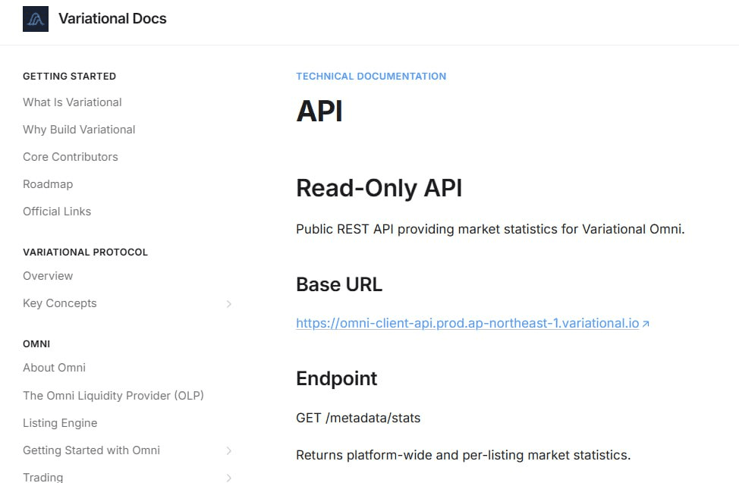Open the What Is Variational page
739x483 pixels.
[x=72, y=102]
